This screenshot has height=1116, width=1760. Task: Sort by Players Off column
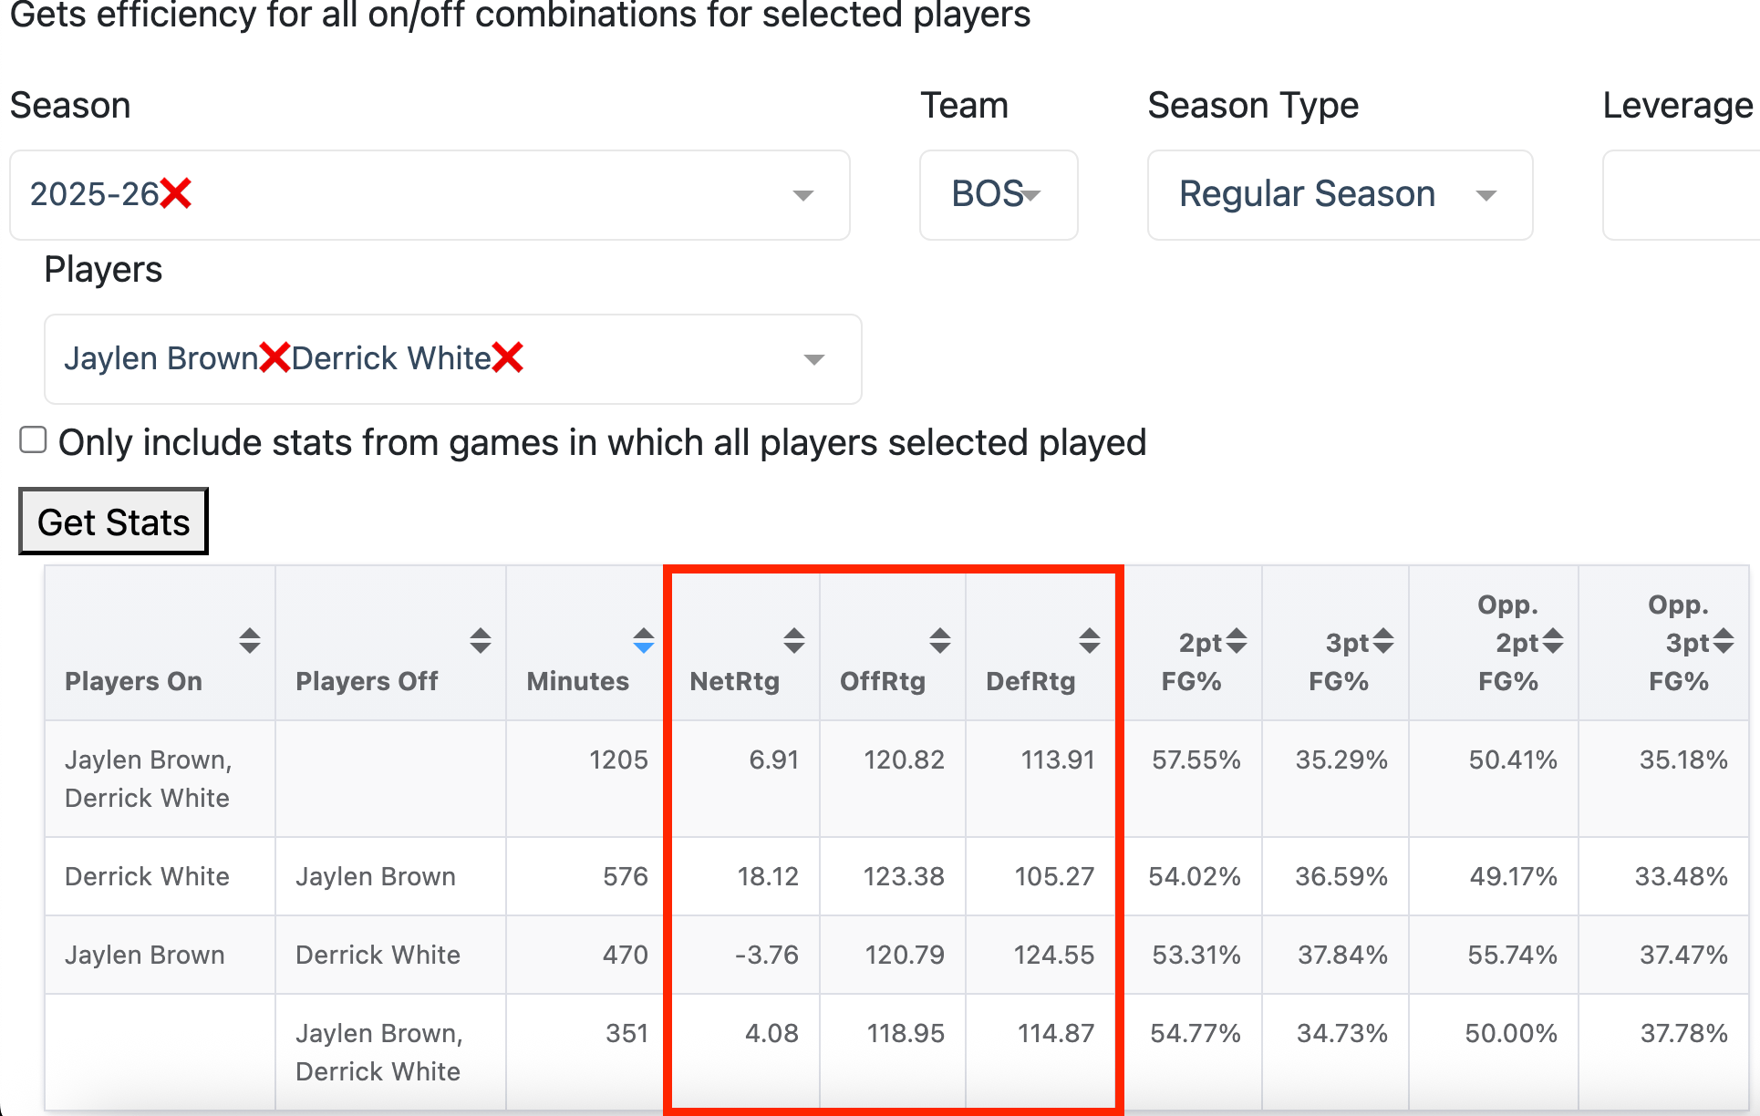click(x=481, y=641)
